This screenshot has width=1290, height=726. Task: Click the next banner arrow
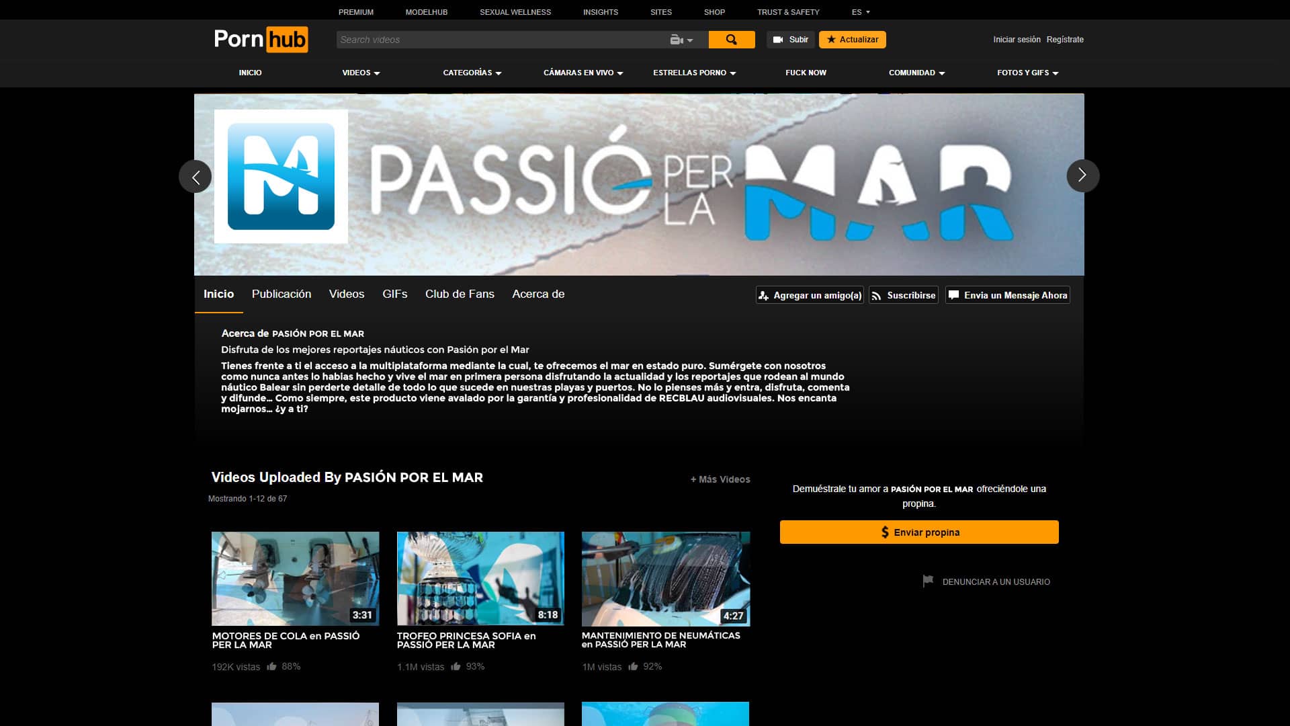click(1082, 175)
